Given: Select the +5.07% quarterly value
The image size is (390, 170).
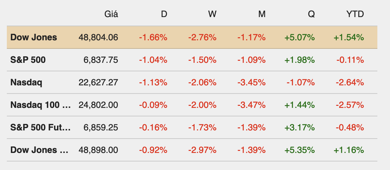Looking at the screenshot, I should coord(300,37).
